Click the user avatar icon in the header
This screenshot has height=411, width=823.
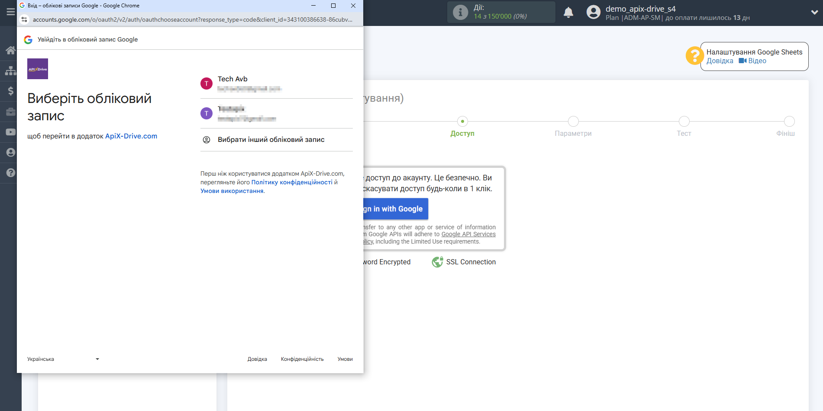click(x=594, y=12)
